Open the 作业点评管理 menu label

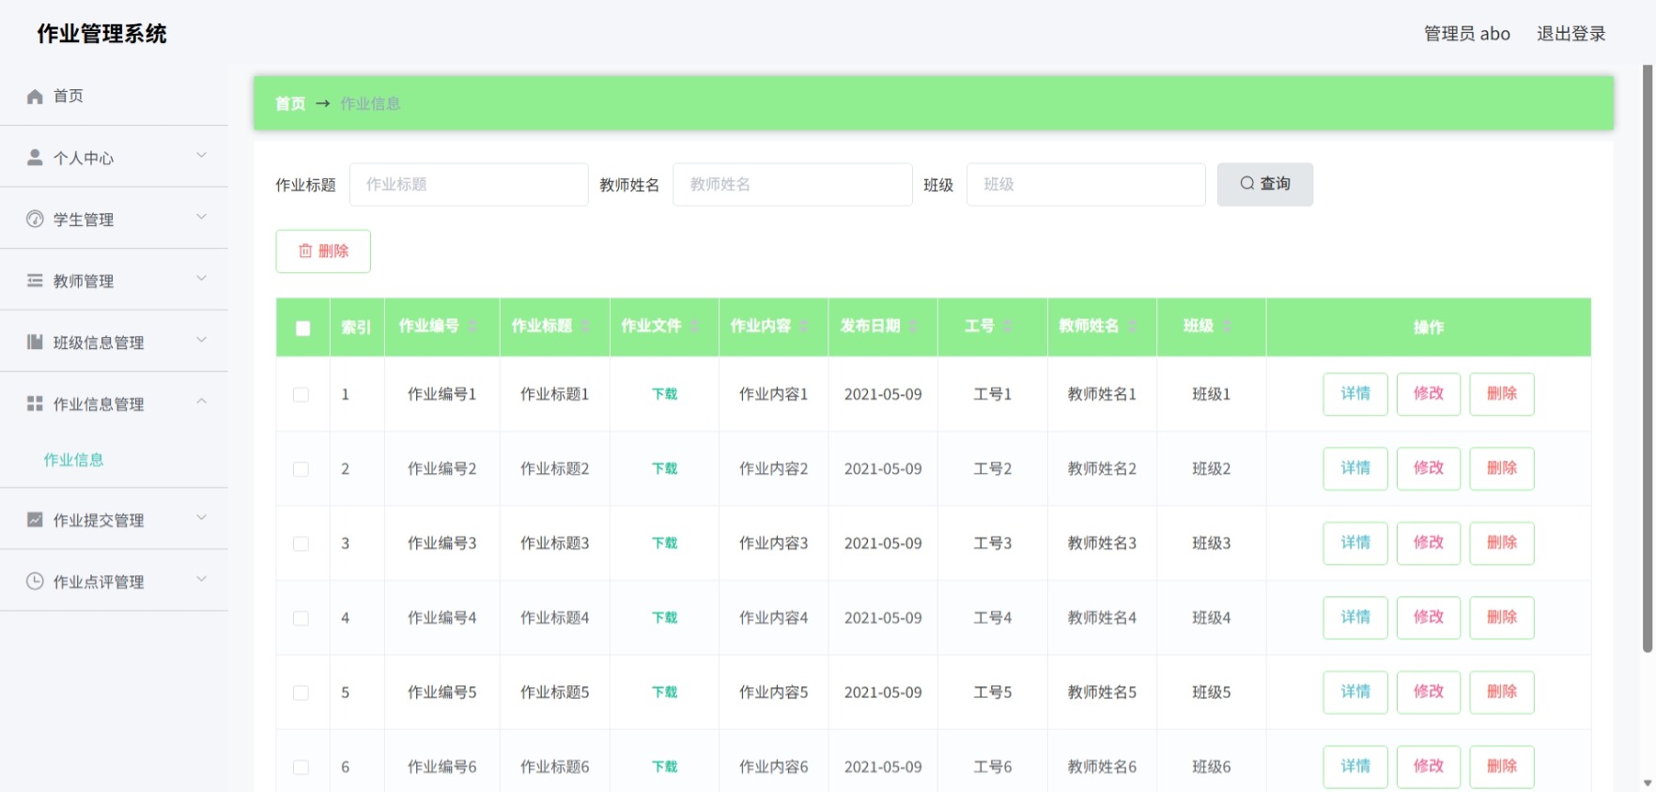click(x=99, y=582)
